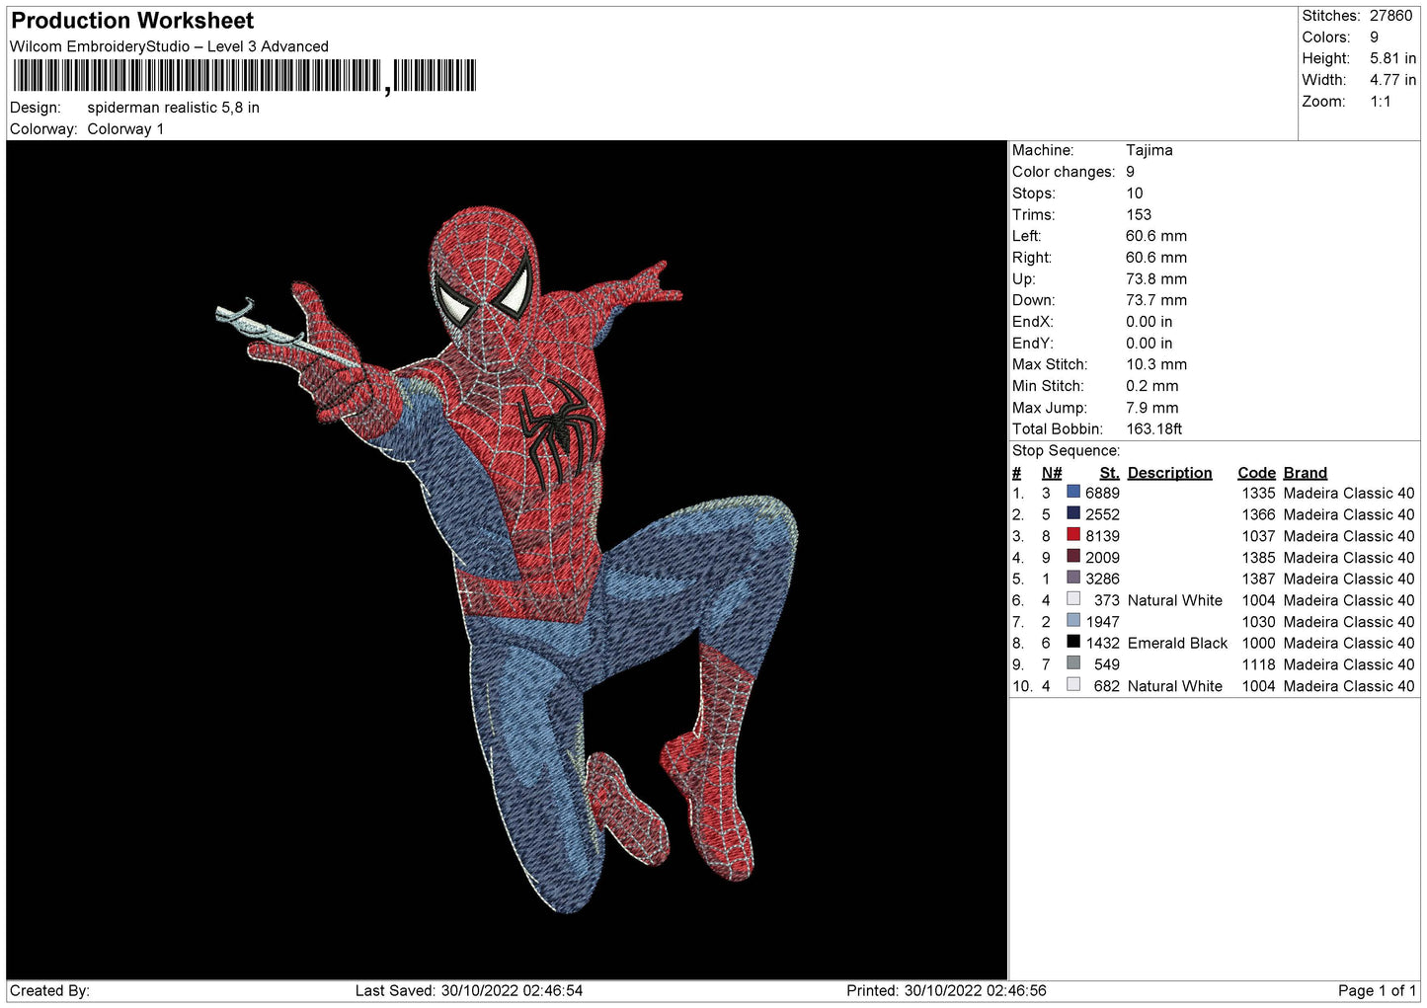Image resolution: width=1427 pixels, height=1008 pixels.
Task: Click the Stops value 10
Action: tap(1135, 194)
